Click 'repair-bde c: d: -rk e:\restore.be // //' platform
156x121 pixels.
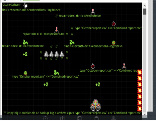pyautogui.click(x=48, y=34)
